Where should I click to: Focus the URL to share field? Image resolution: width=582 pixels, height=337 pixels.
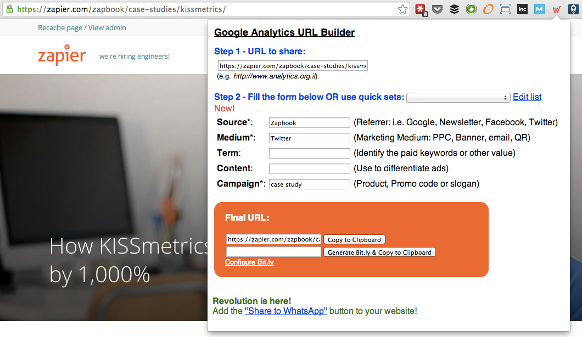click(x=293, y=66)
